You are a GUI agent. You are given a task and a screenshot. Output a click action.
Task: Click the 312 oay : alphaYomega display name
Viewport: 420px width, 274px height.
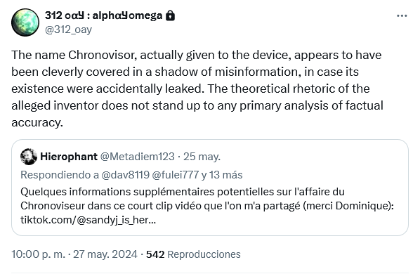pos(103,15)
